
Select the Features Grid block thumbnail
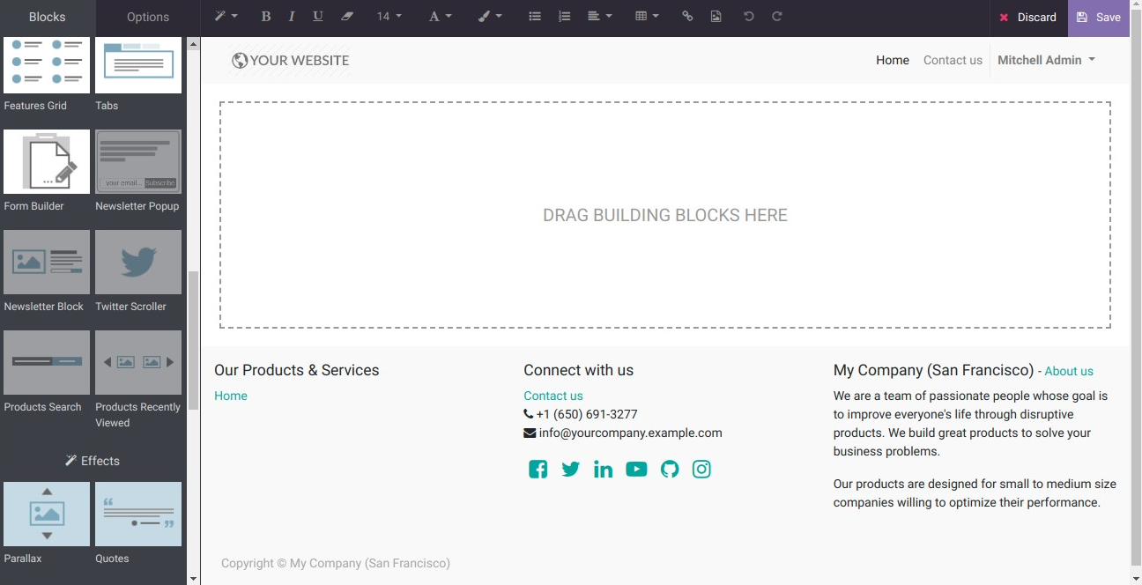(47, 66)
